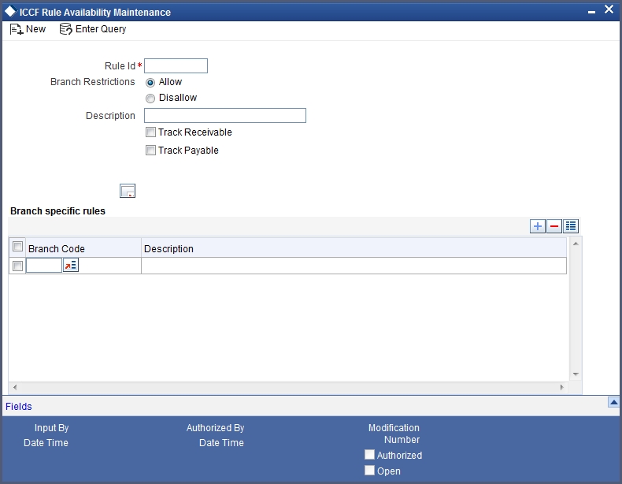
Task: Minimize the ICCF Rule Availability window
Action: point(591,13)
